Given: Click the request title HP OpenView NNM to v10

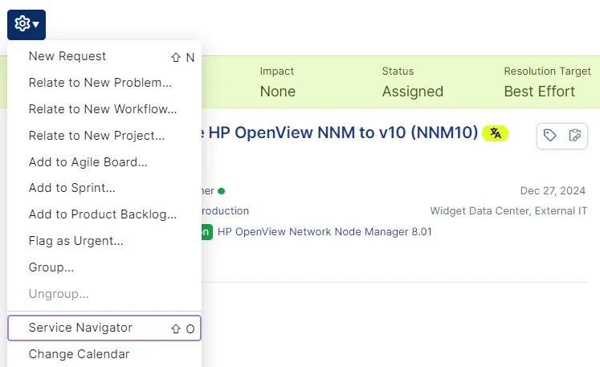Looking at the screenshot, I should click(340, 133).
